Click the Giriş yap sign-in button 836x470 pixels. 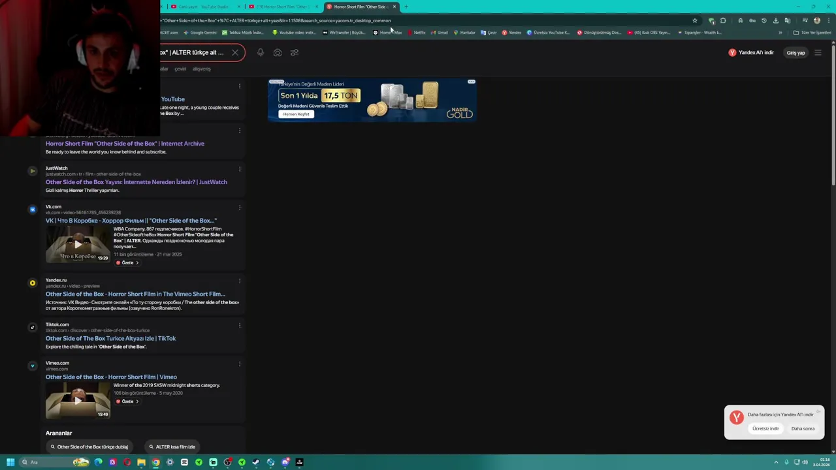(x=796, y=53)
